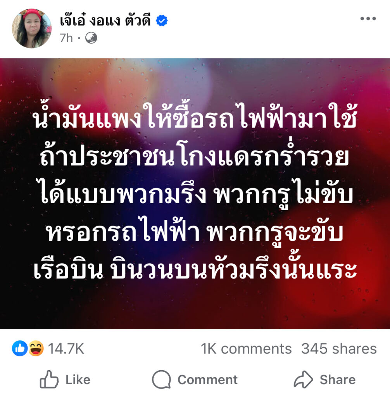Click the Comment label text
The image size is (390, 397).
[x=208, y=380]
